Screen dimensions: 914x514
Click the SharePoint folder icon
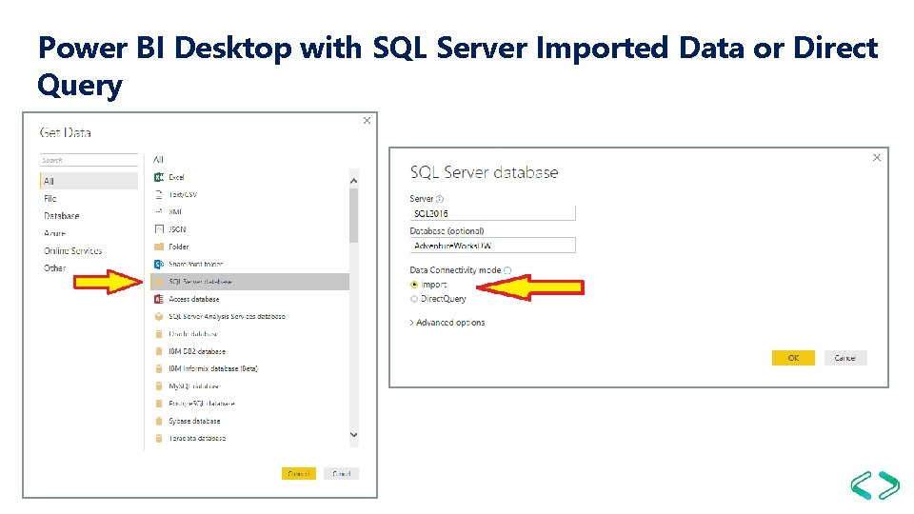(159, 264)
